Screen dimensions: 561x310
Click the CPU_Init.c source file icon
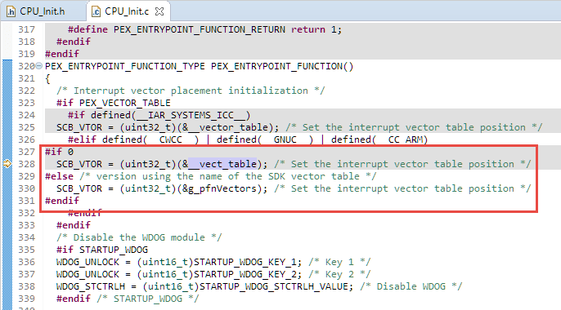[x=96, y=11]
